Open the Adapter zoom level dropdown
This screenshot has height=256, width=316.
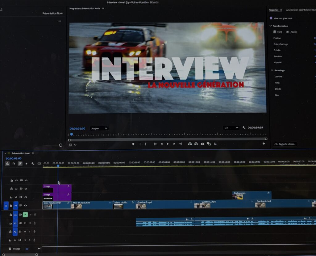point(99,128)
